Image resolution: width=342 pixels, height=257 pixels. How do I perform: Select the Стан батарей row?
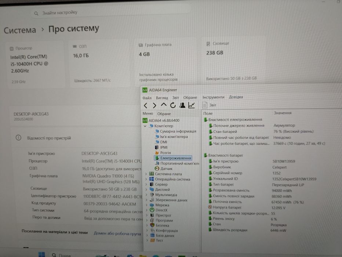coord(261,131)
